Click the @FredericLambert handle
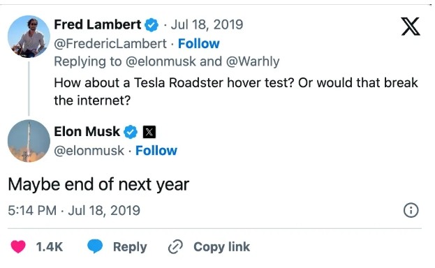The height and width of the screenshot is (268, 435). [x=110, y=43]
